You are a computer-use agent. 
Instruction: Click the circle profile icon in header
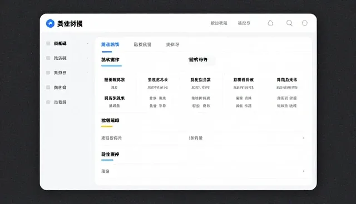point(305,23)
